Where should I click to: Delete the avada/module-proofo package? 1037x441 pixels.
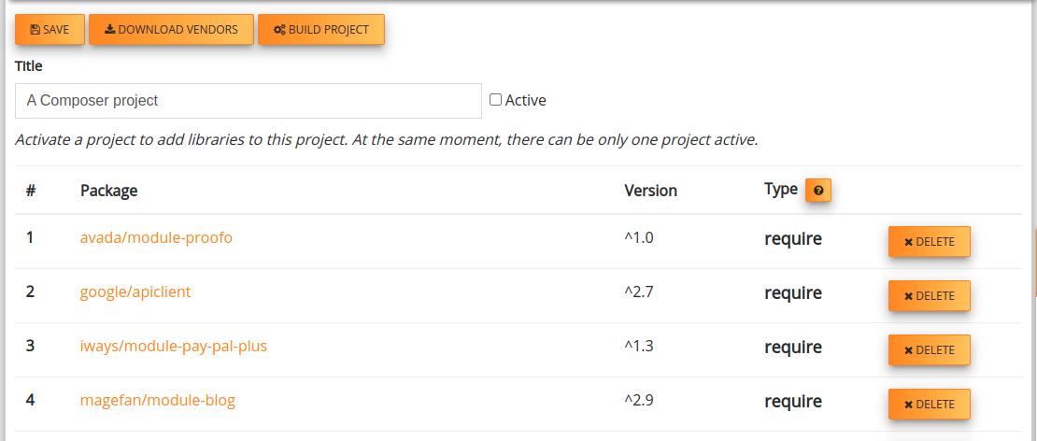[x=930, y=241]
